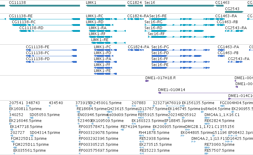Click the Sec16-RF transcript label

(156, 34)
